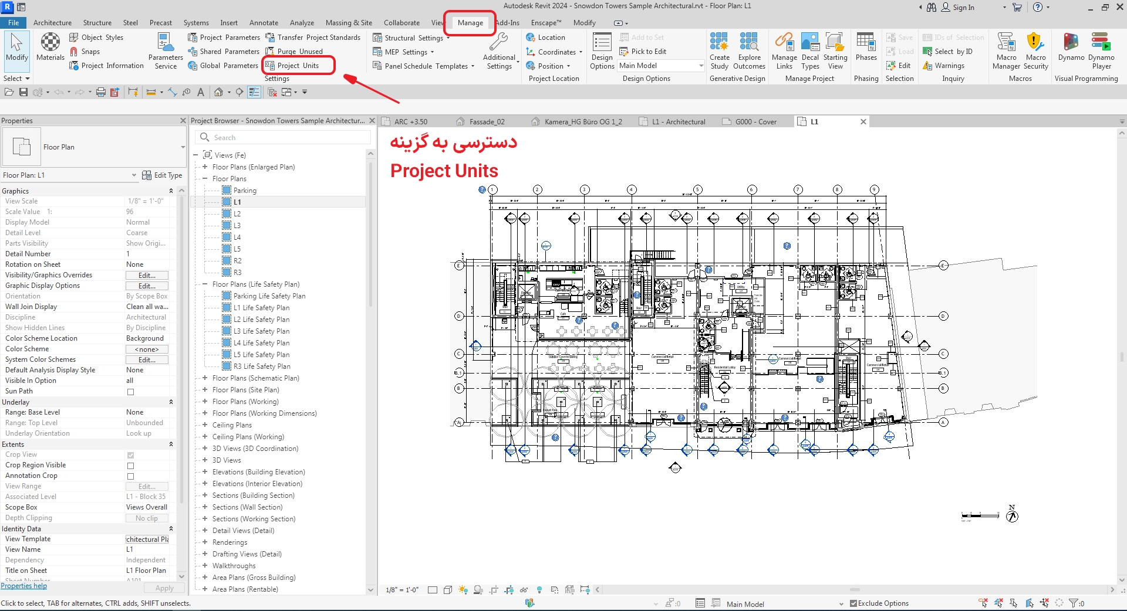Switch to the Annotate ribbon tab
Viewport: 1127px width, 611px height.
point(264,23)
